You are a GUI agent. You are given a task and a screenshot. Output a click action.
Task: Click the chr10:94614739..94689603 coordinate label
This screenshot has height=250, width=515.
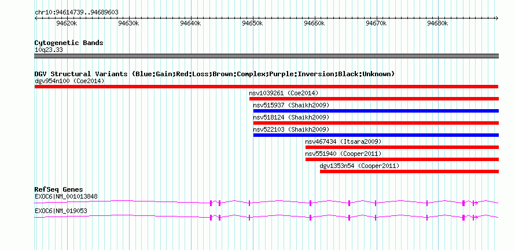click(x=76, y=13)
